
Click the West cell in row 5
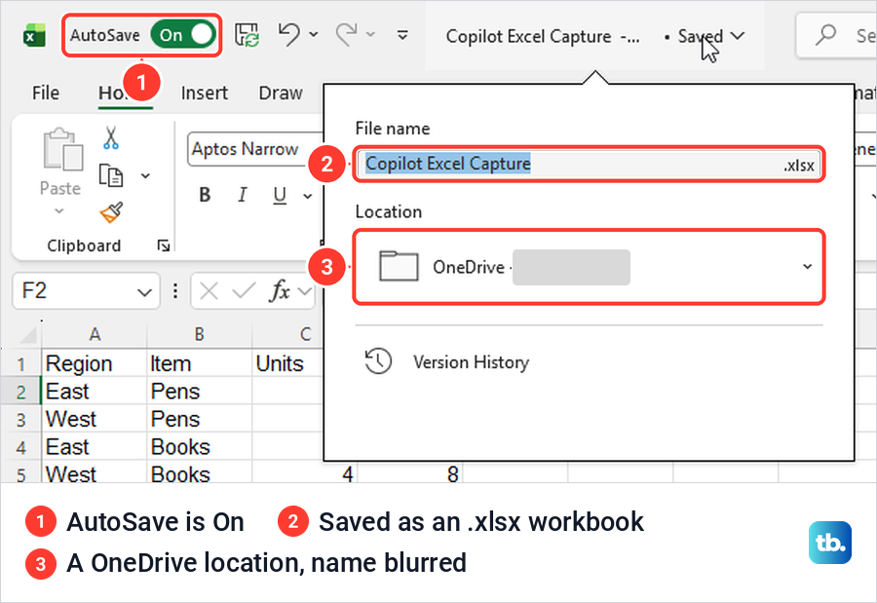tap(95, 473)
